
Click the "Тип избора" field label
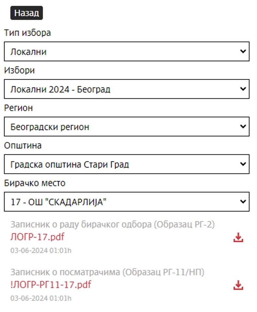point(27,33)
